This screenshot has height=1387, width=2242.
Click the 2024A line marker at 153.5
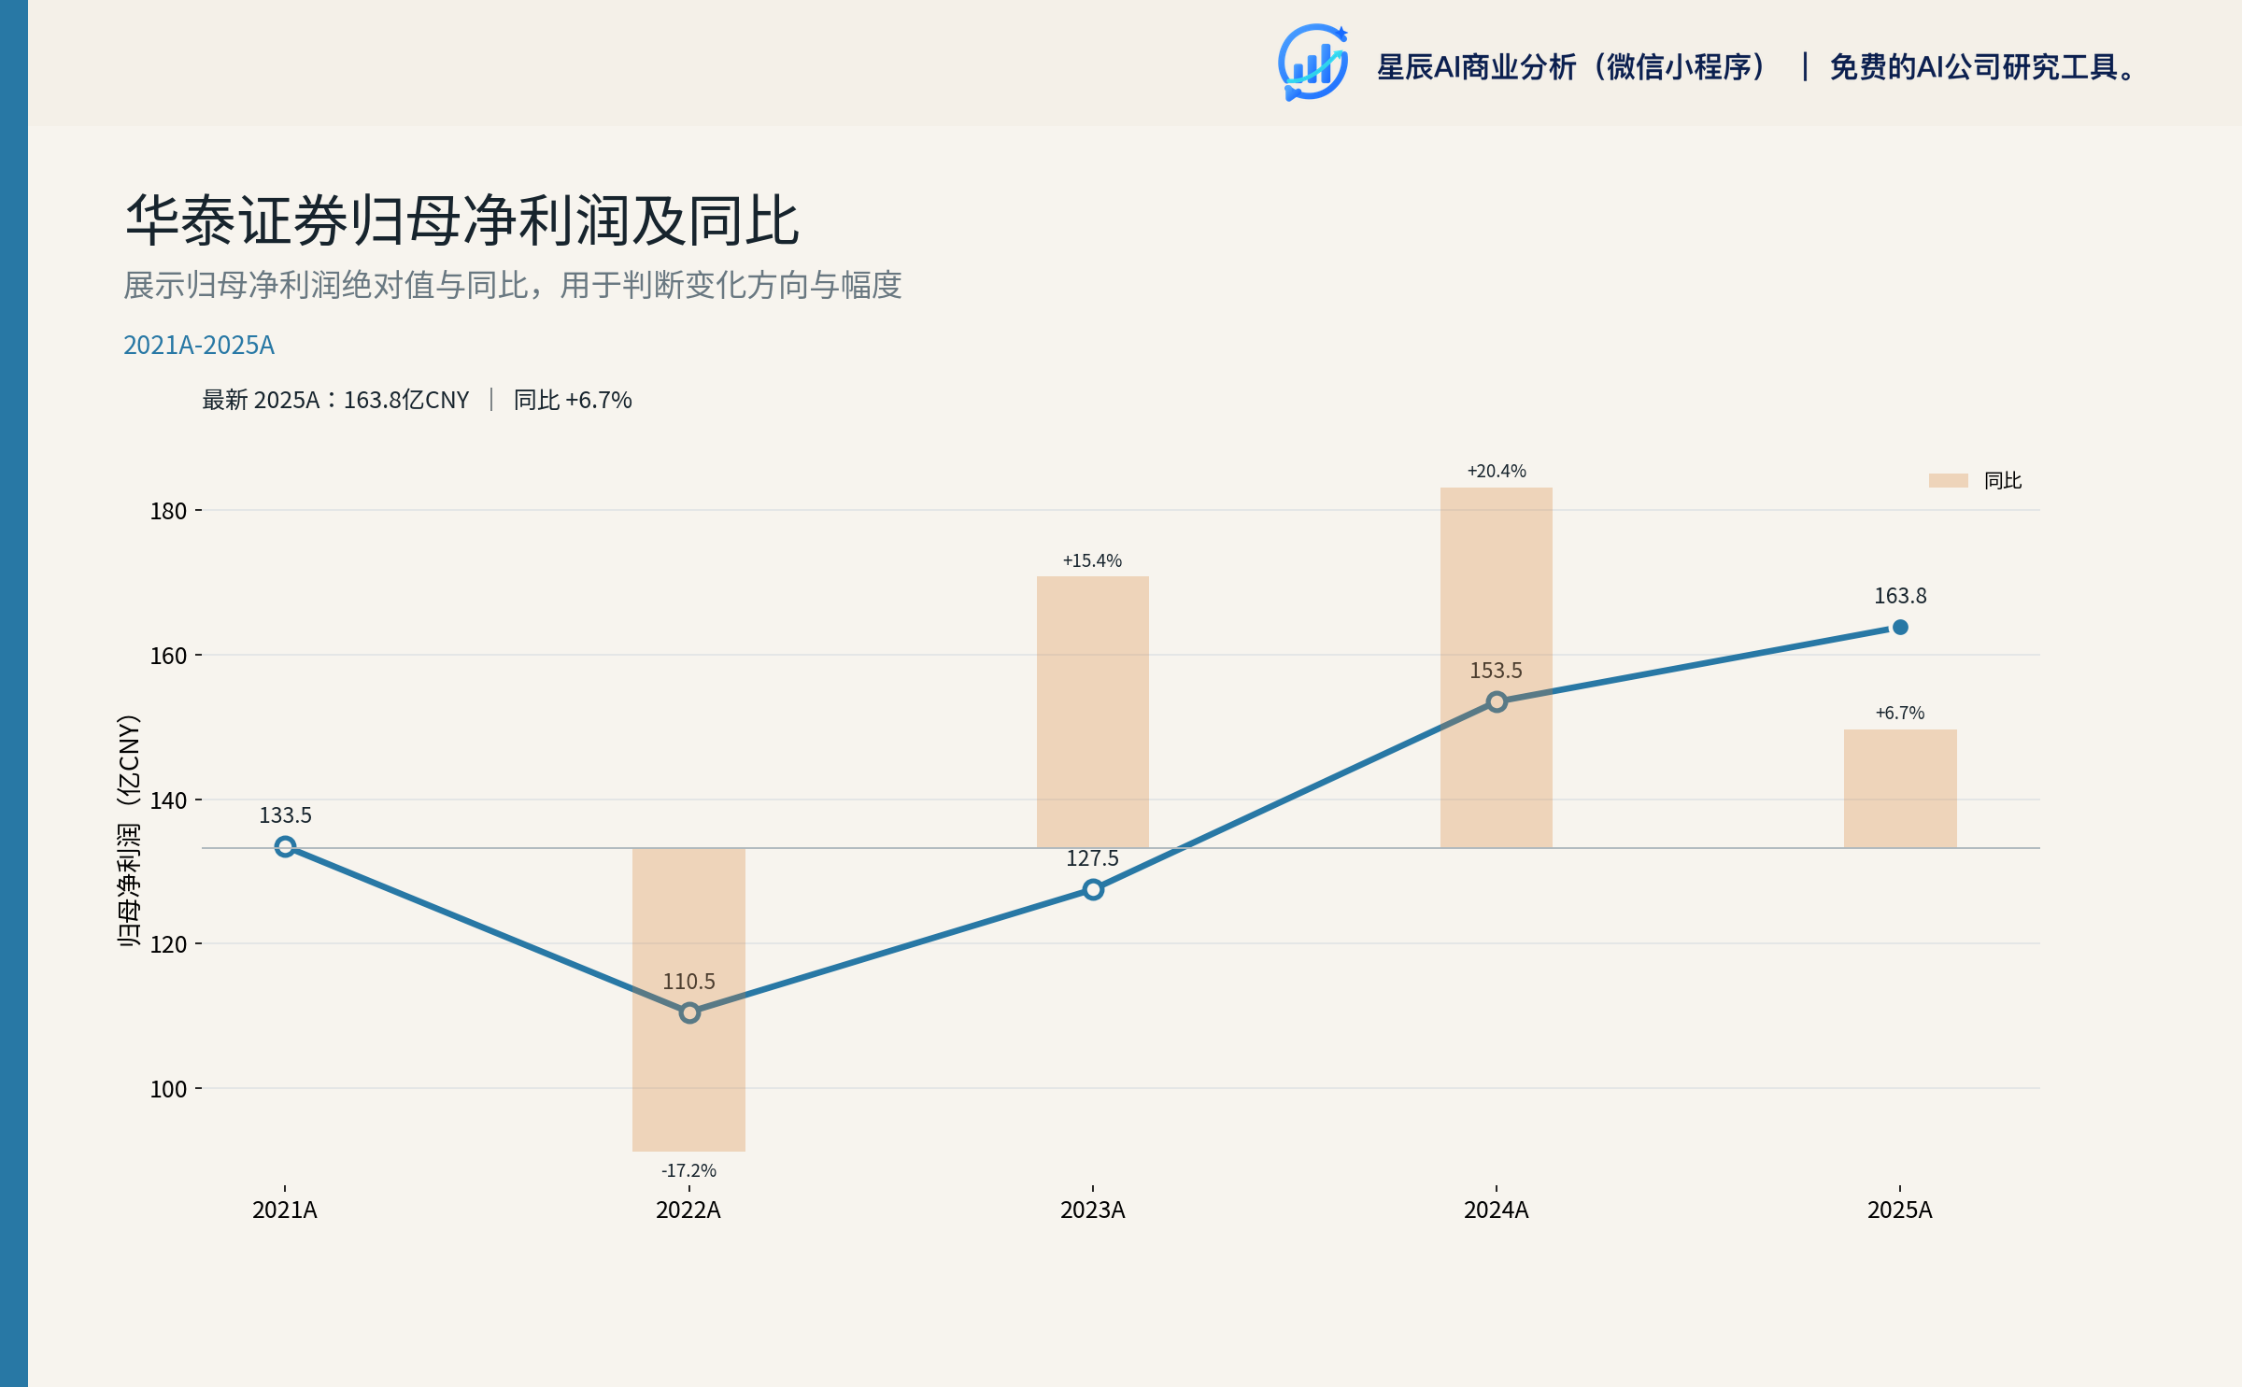[x=1497, y=701]
